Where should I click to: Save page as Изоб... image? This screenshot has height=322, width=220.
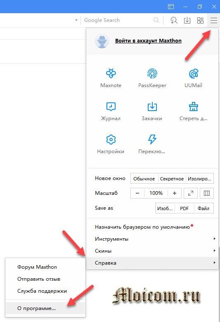[165, 208]
